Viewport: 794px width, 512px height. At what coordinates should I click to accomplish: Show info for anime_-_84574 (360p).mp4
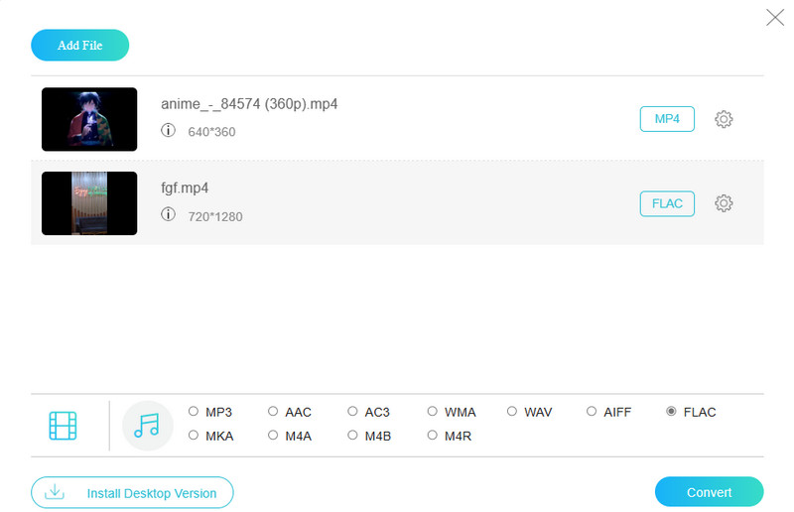(x=168, y=131)
